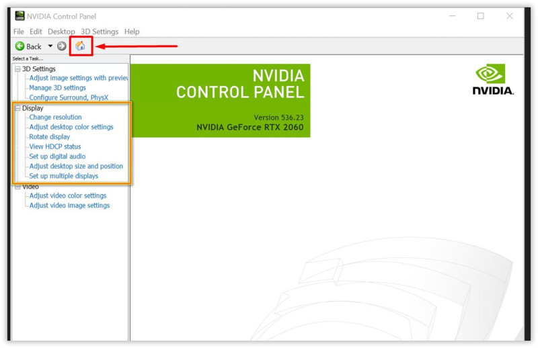
Task: Collapse the 3D Settings tree node
Action: point(17,69)
